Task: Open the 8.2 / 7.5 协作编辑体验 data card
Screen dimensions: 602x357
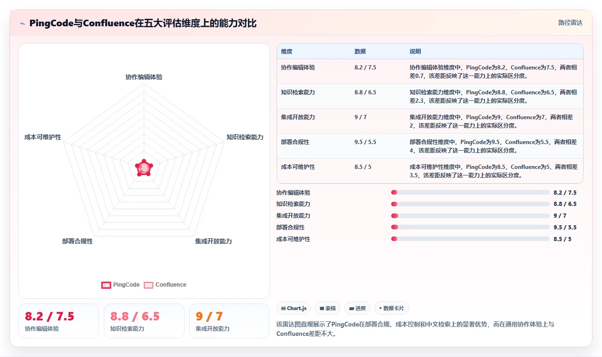Action: [59, 321]
